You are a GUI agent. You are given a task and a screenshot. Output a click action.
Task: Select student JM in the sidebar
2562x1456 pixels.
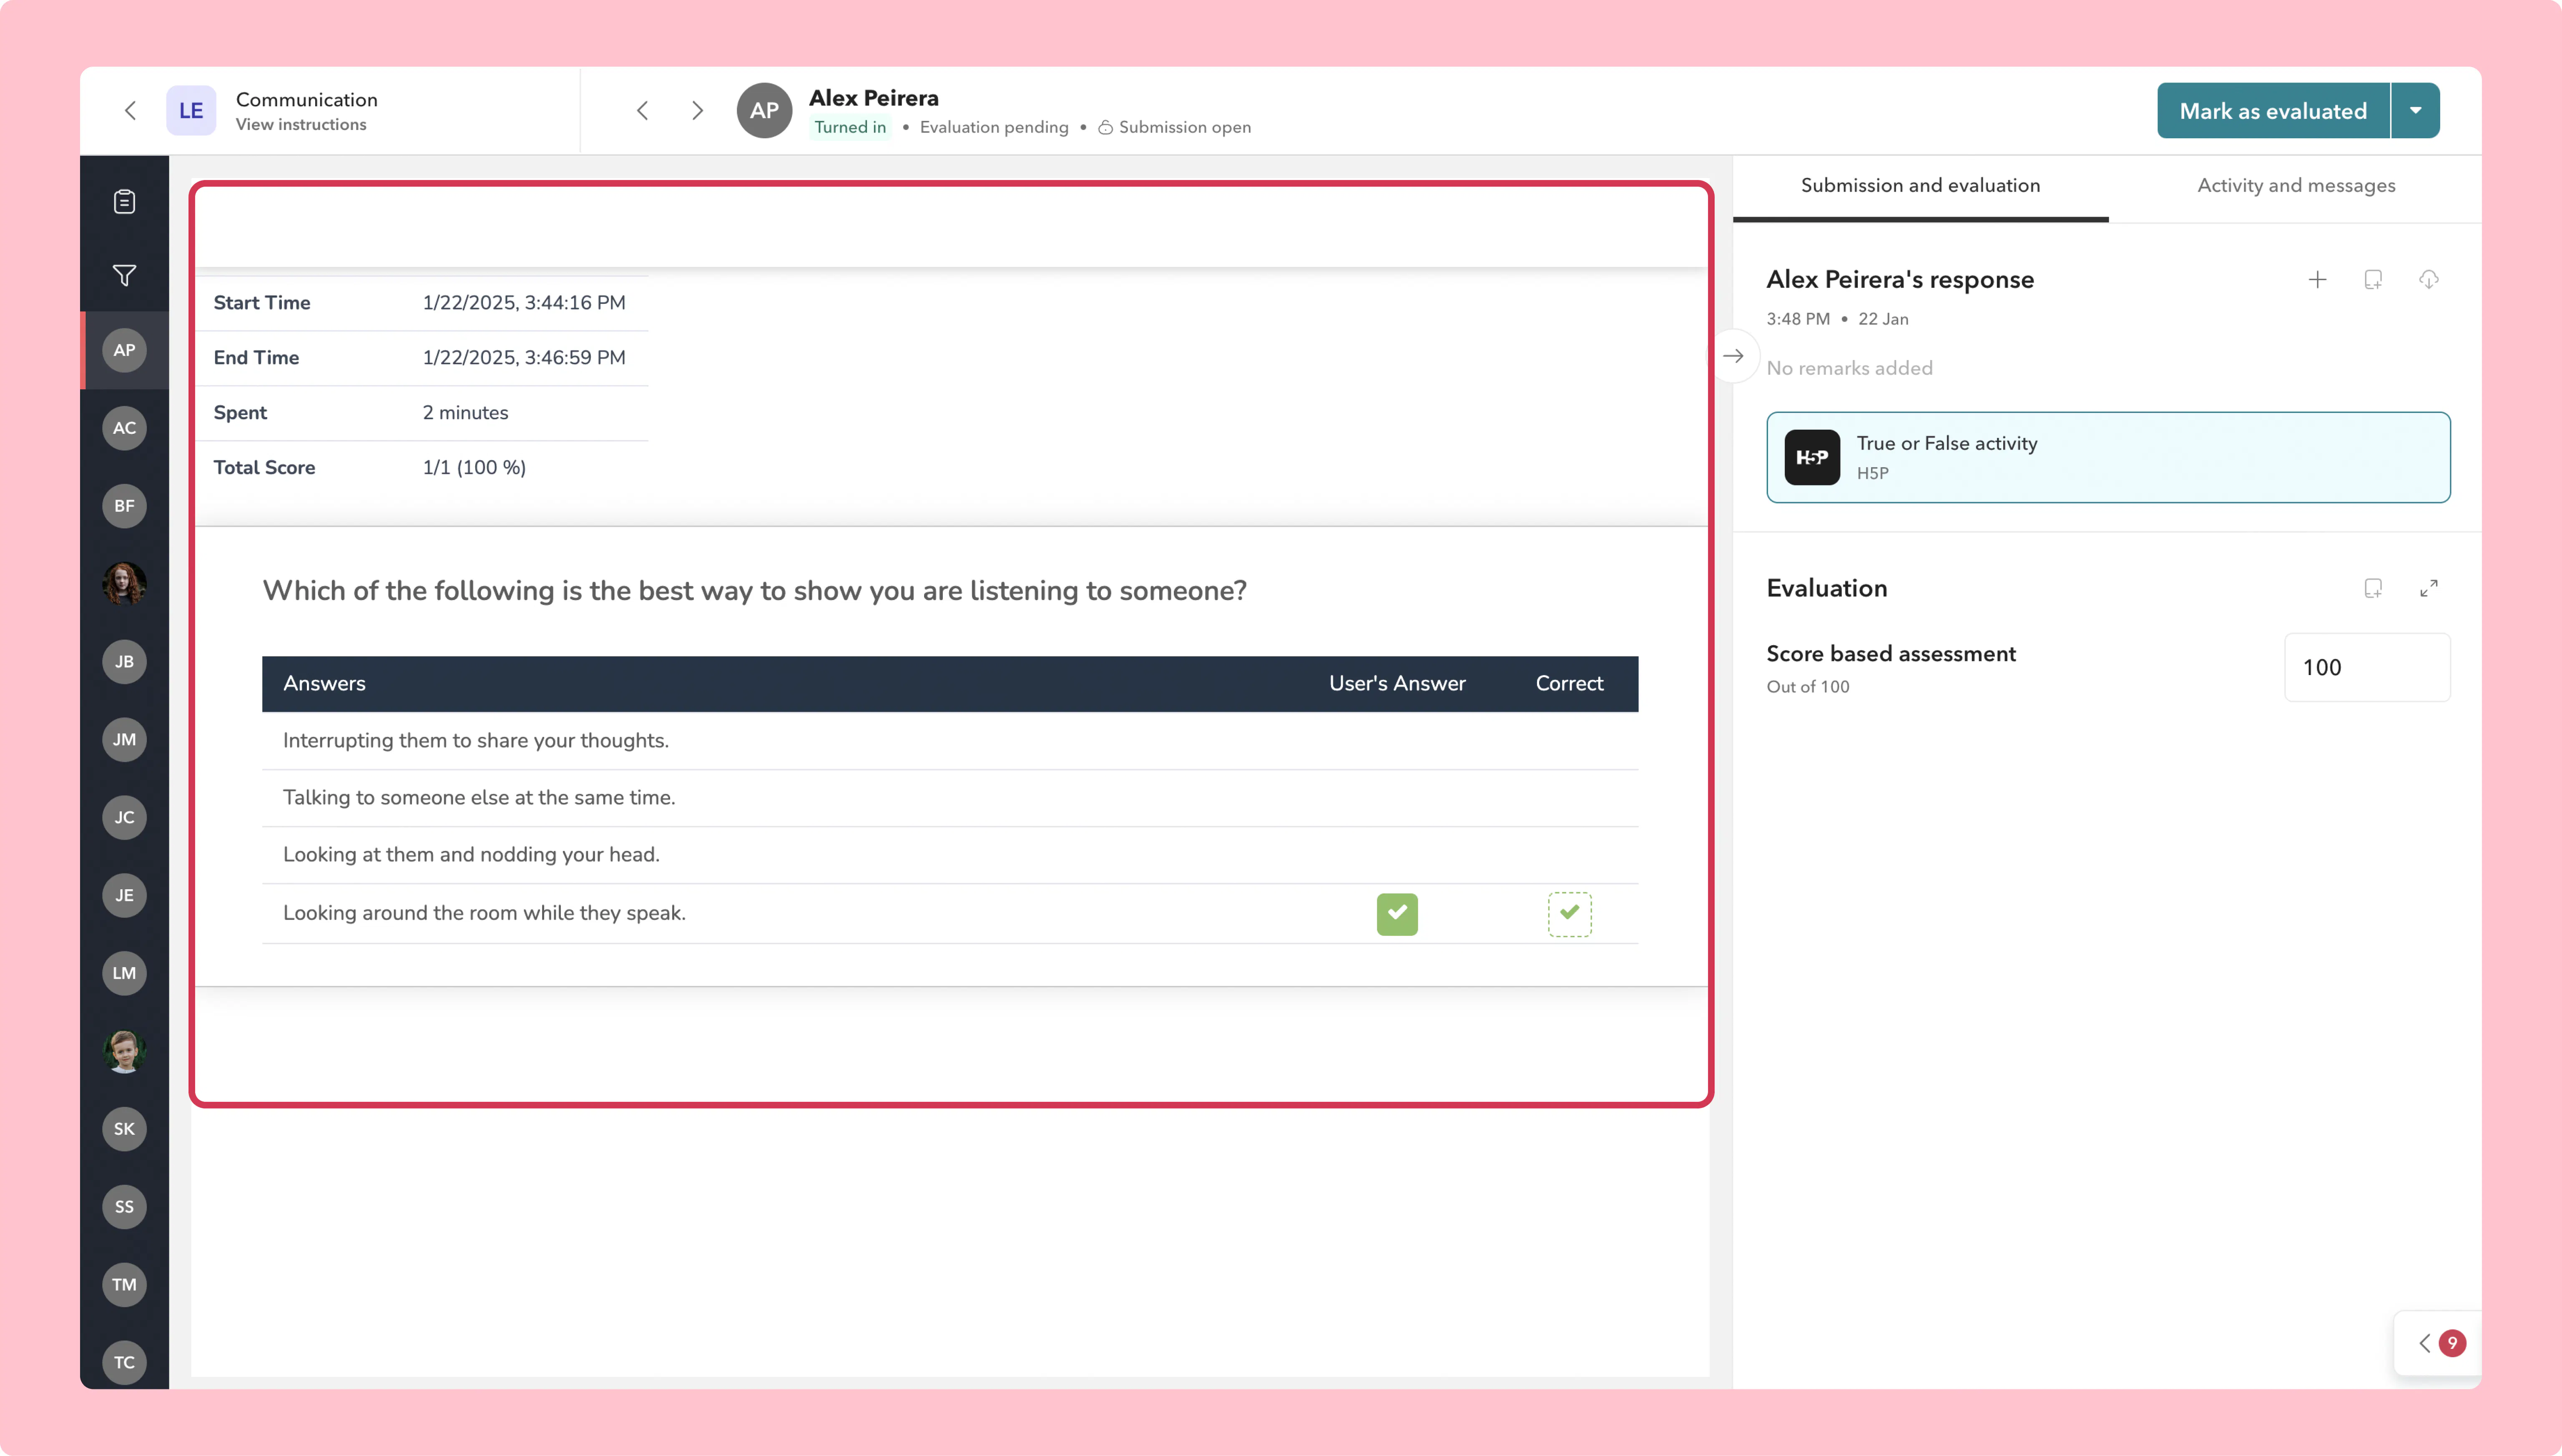click(x=124, y=740)
